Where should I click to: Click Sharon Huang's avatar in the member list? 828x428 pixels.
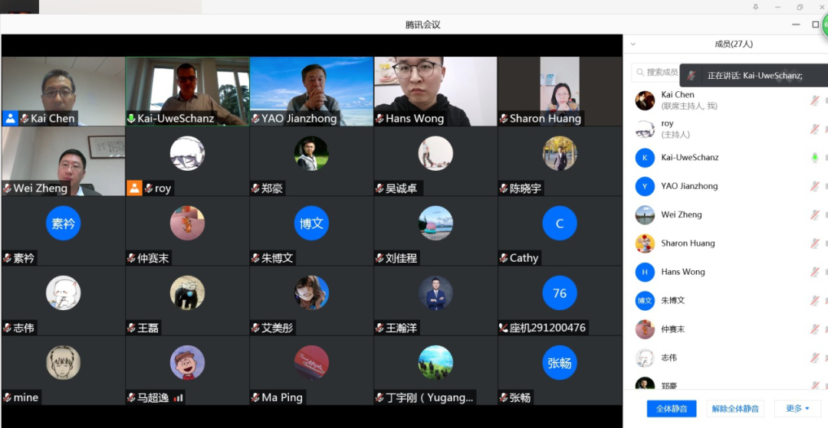click(x=645, y=243)
